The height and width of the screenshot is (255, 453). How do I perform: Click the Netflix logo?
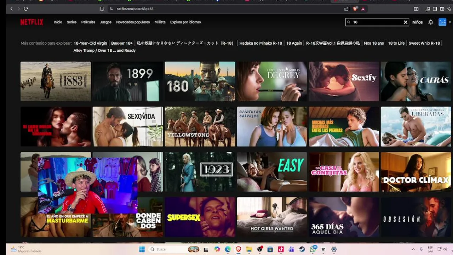(31, 22)
